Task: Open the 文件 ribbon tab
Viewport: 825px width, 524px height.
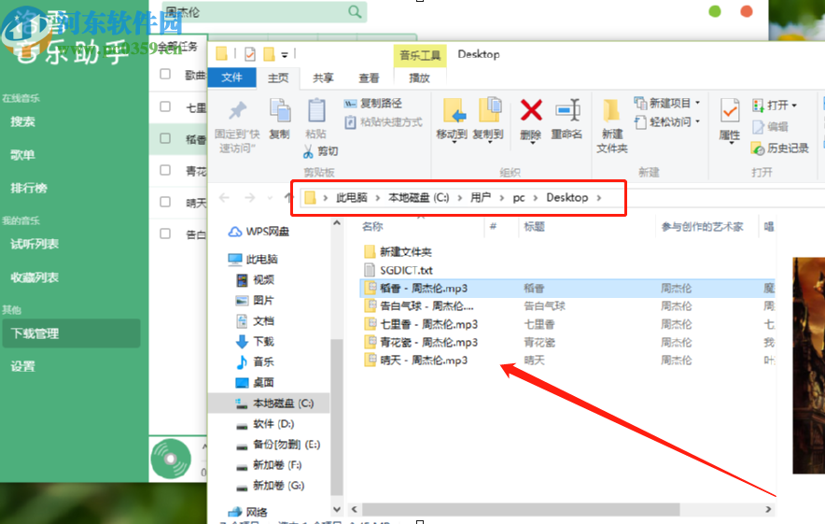Action: [x=231, y=78]
